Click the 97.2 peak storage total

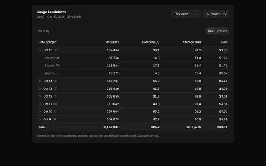(x=194, y=127)
